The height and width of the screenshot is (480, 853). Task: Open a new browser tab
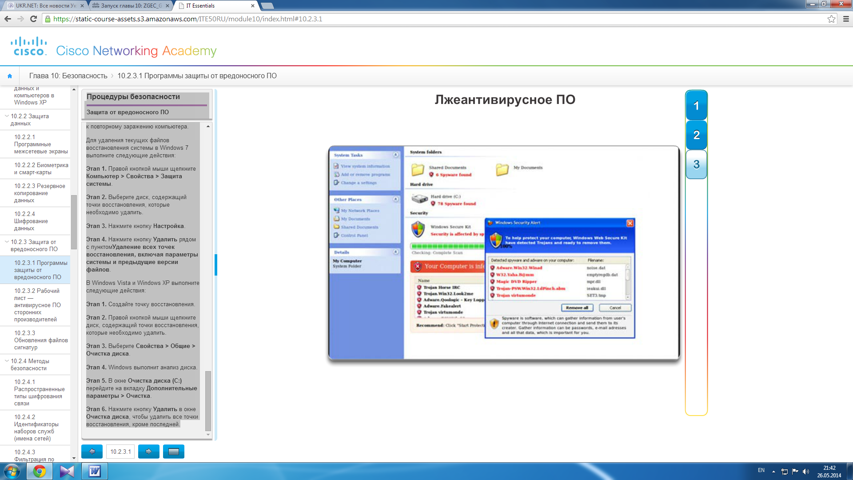(267, 6)
